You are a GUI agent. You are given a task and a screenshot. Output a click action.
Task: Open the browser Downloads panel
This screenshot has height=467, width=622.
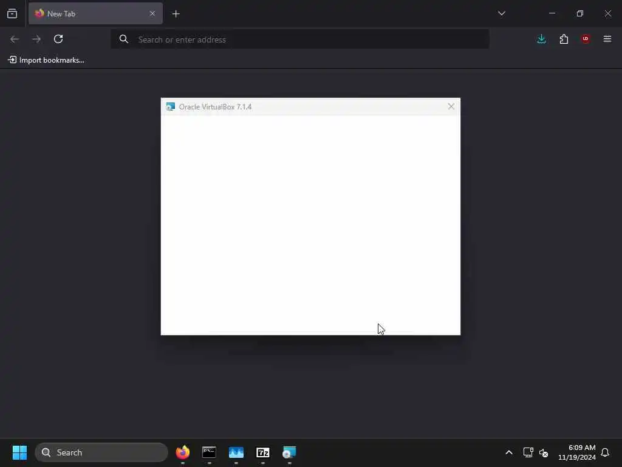click(541, 39)
